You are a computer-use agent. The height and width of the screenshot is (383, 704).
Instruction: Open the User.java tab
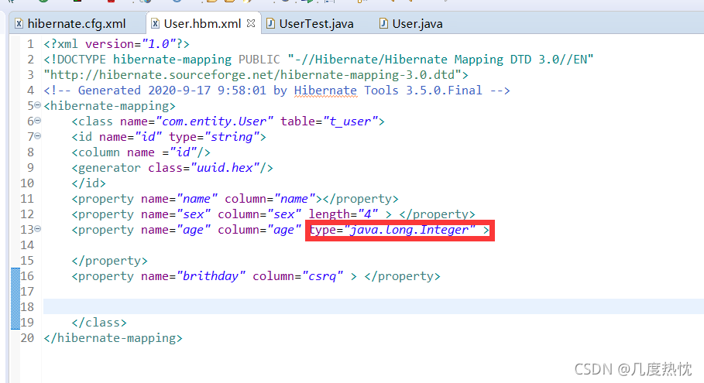click(x=417, y=23)
